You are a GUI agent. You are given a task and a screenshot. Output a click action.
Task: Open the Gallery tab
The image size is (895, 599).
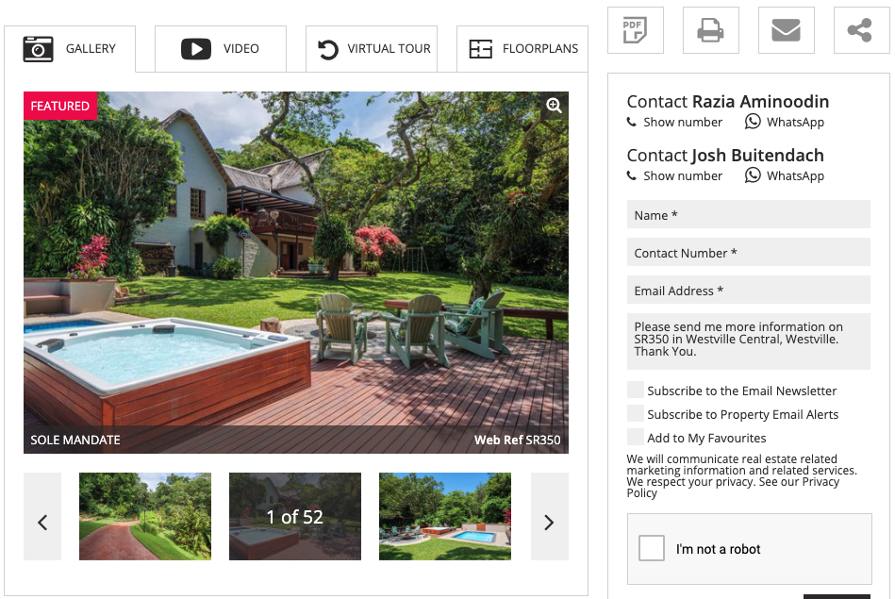(x=70, y=49)
